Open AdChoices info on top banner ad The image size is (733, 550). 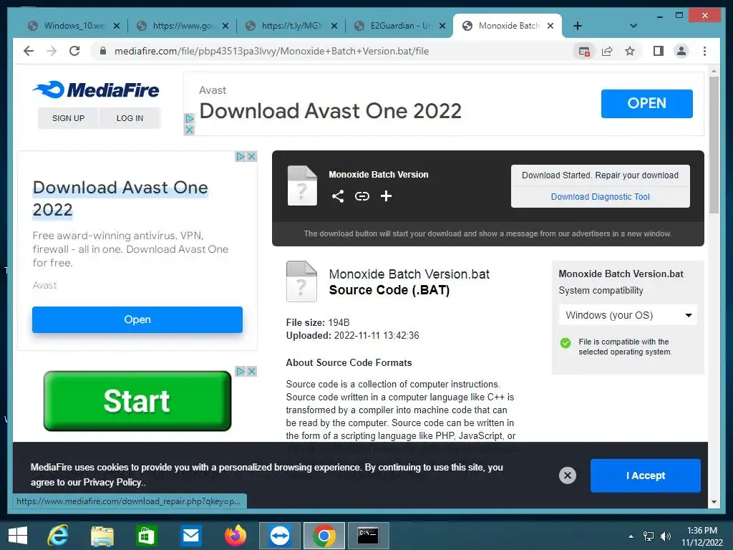click(x=189, y=119)
